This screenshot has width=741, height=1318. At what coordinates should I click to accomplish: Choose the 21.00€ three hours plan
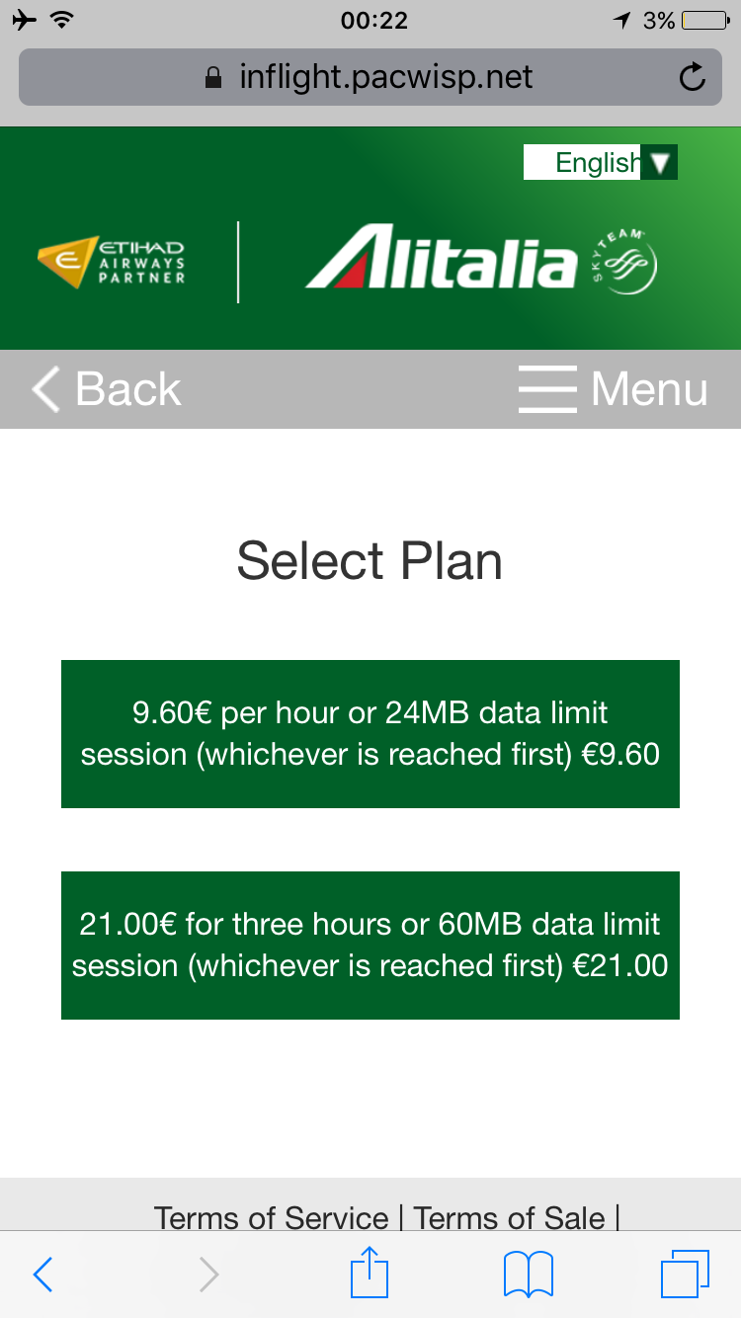(x=370, y=946)
